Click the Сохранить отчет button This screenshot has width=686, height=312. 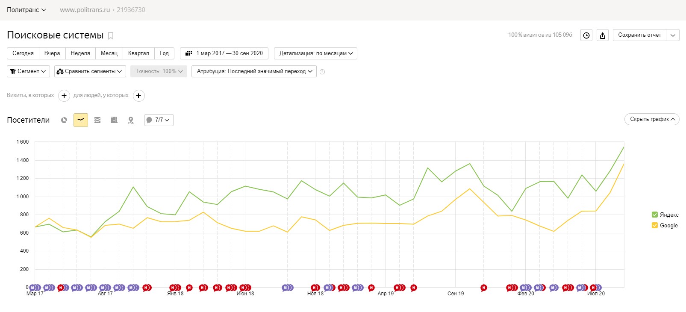(x=639, y=35)
